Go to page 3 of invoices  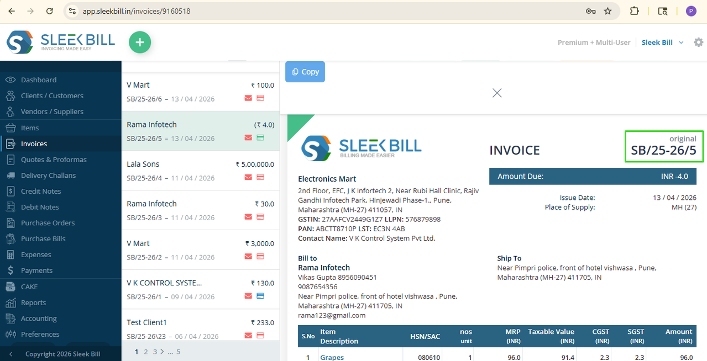(155, 352)
